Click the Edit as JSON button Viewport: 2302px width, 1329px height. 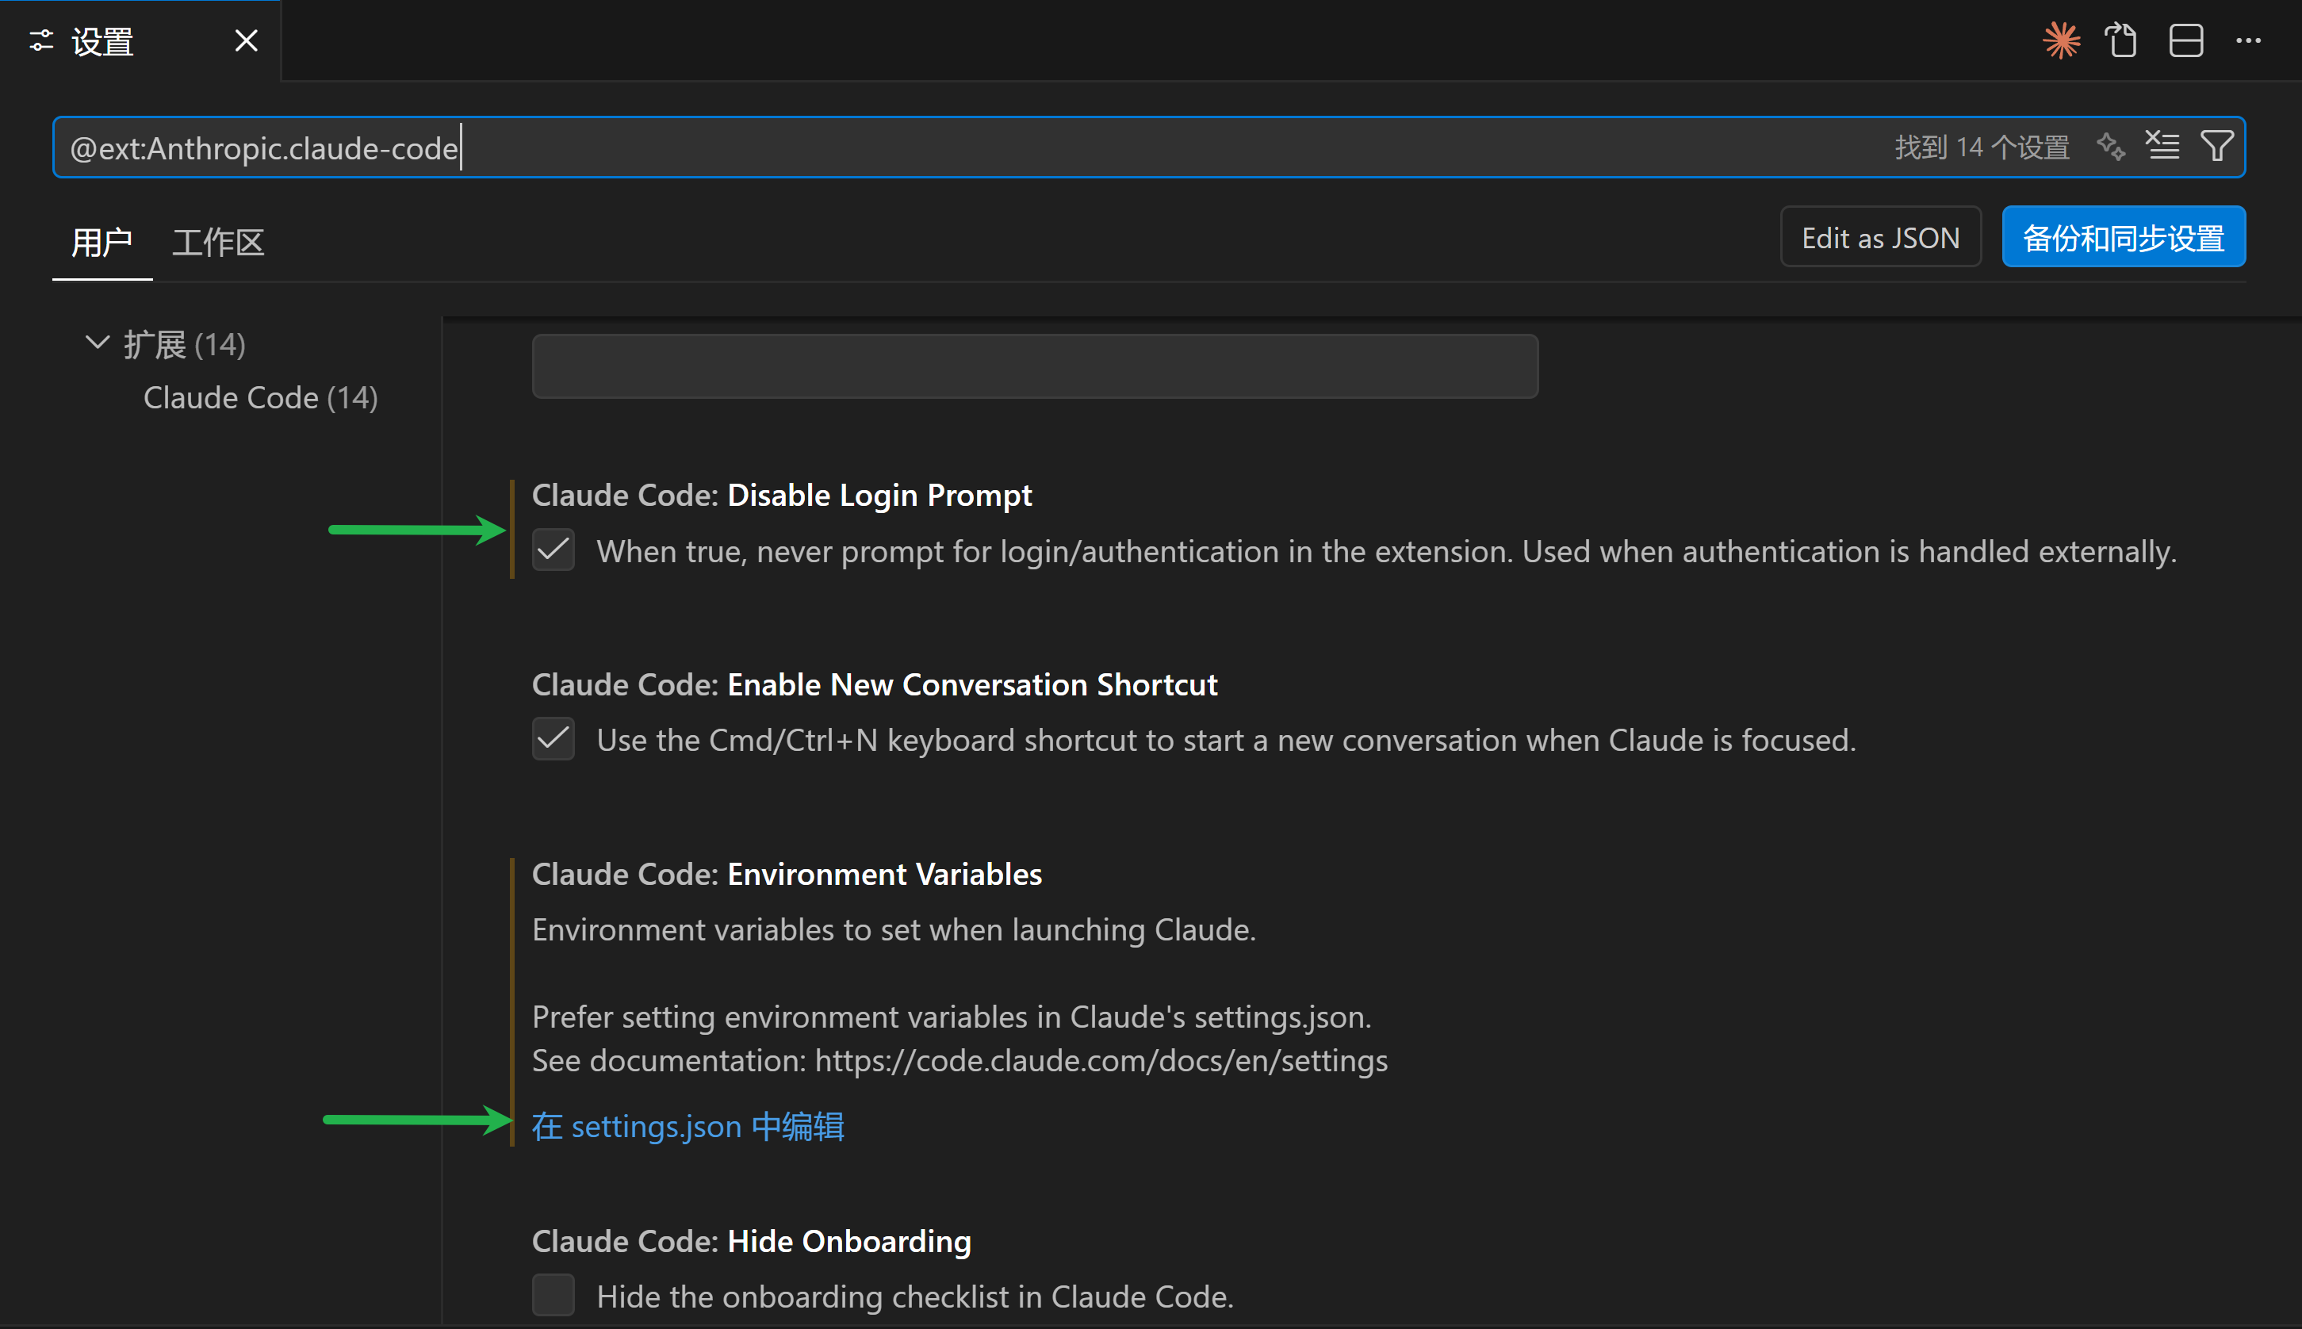click(x=1879, y=238)
